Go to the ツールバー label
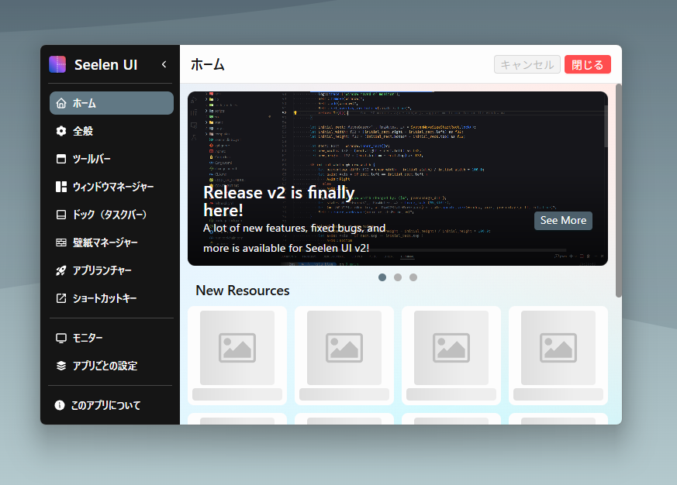Viewport: 677px width, 485px height. pyautogui.click(x=92, y=159)
